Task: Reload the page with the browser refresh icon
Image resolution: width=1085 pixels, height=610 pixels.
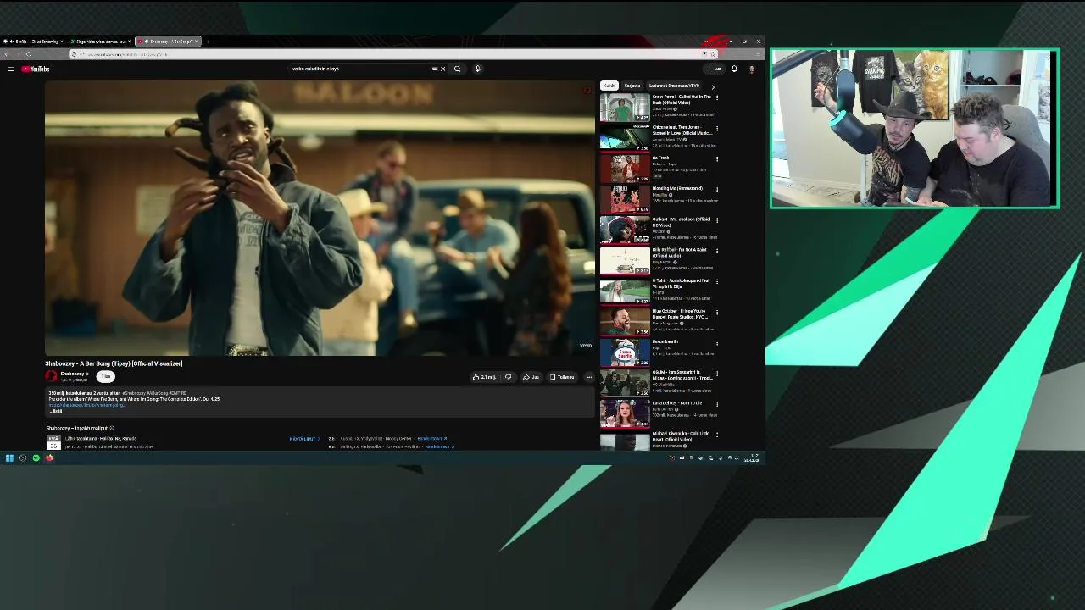Action: [28, 54]
